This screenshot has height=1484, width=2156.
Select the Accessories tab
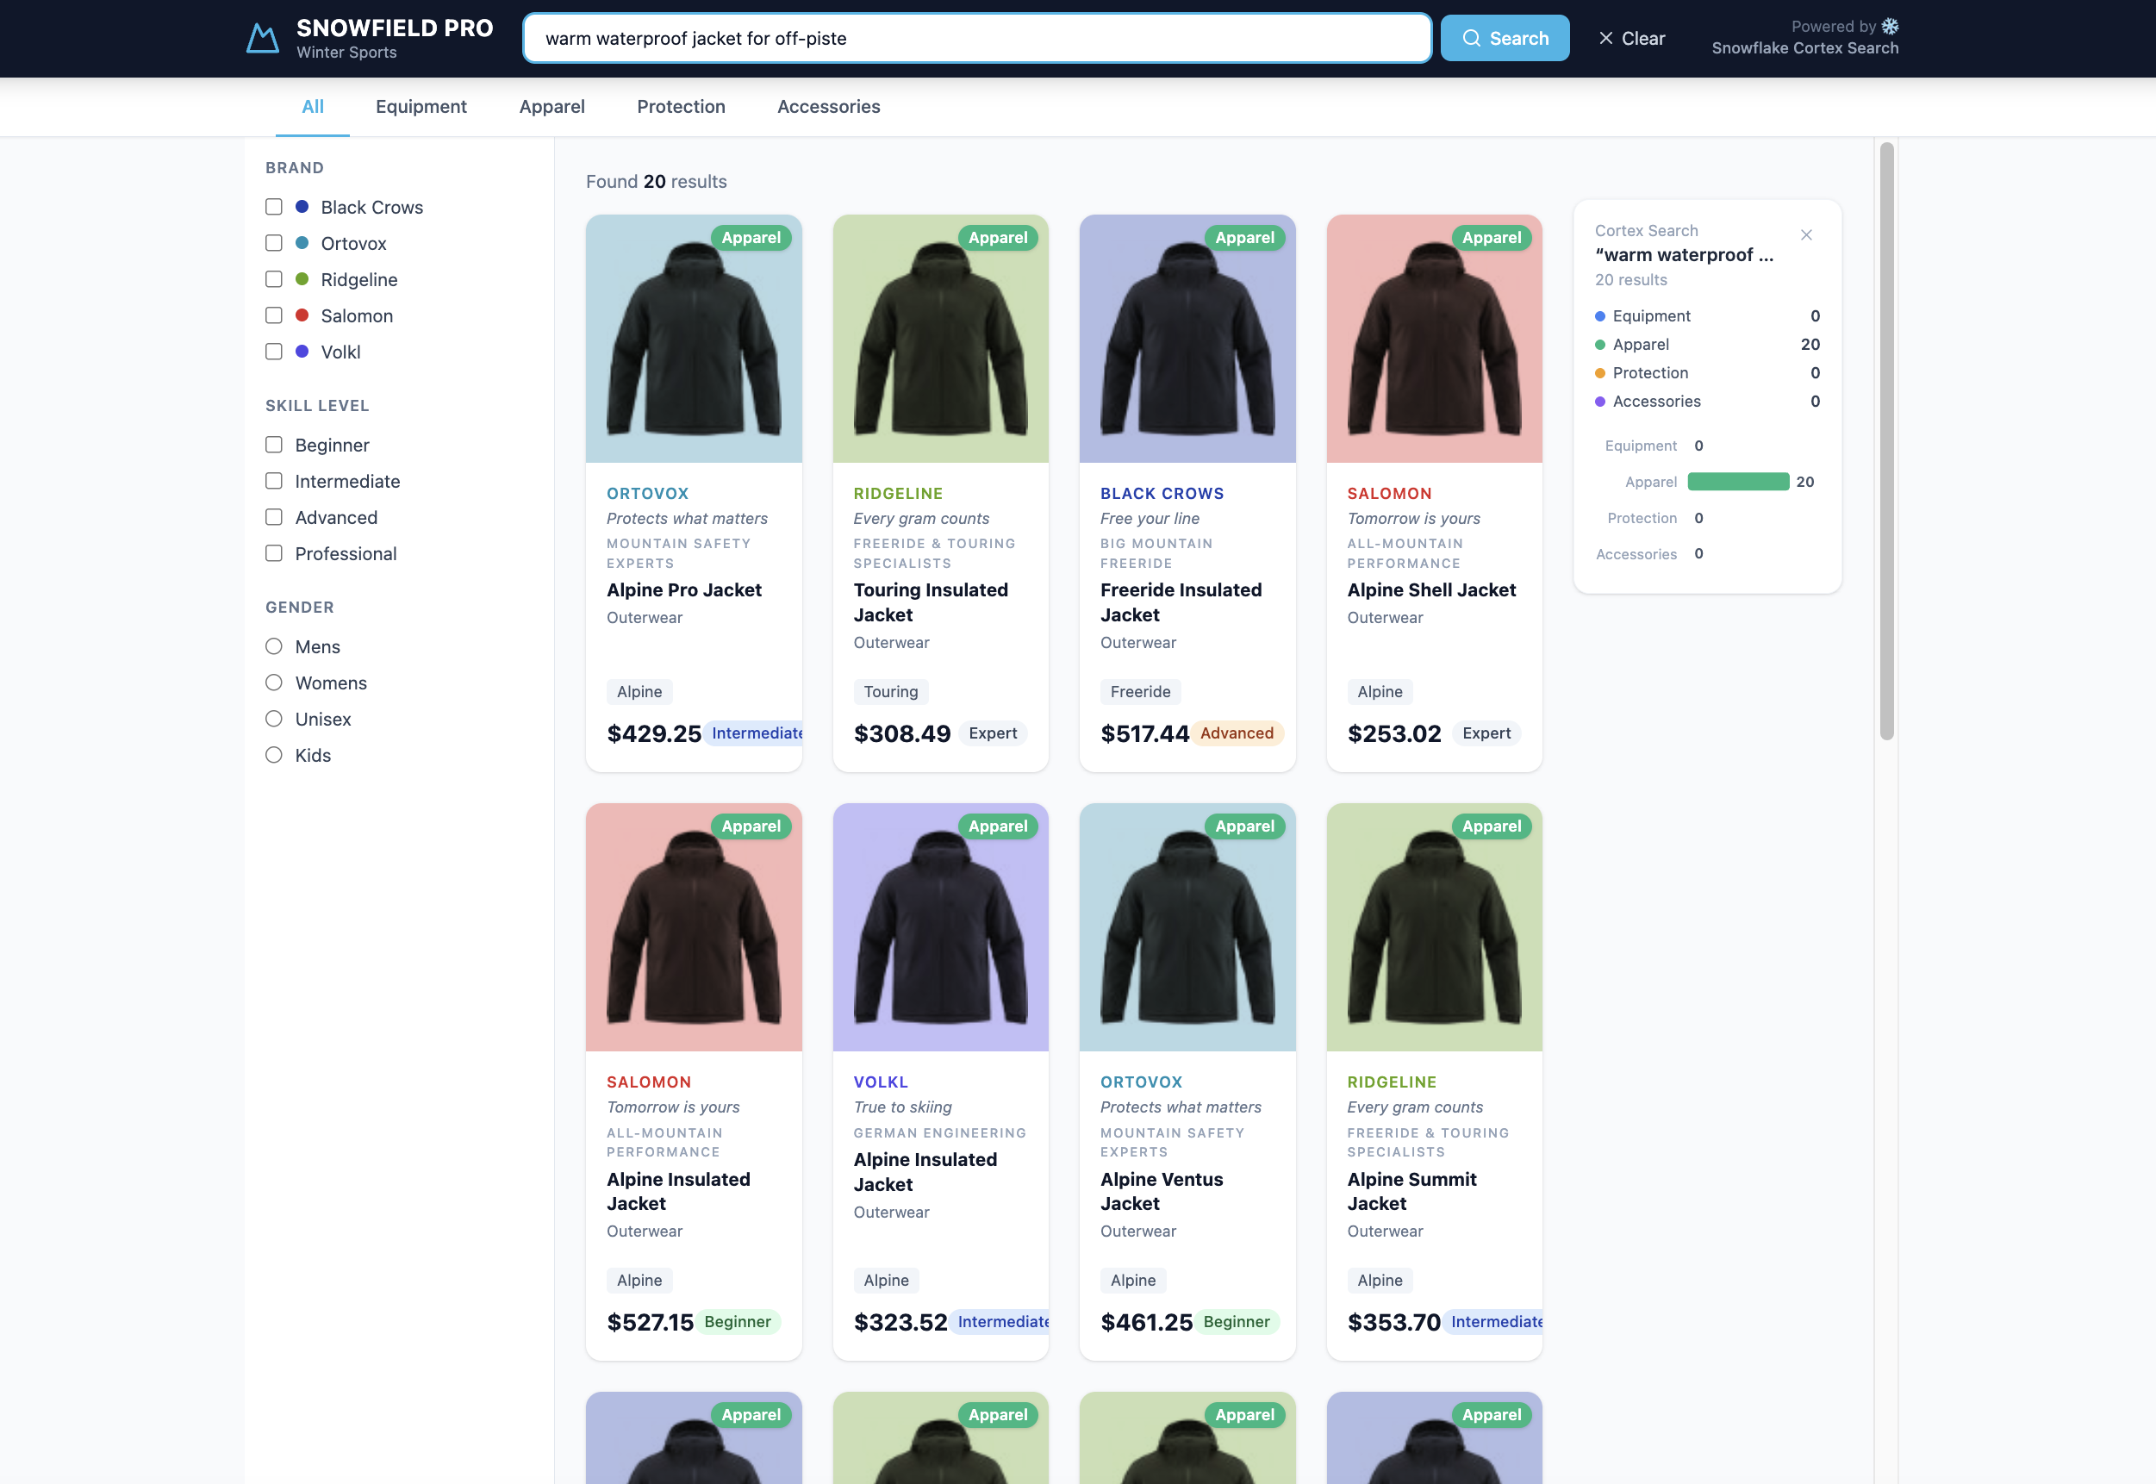coord(828,107)
